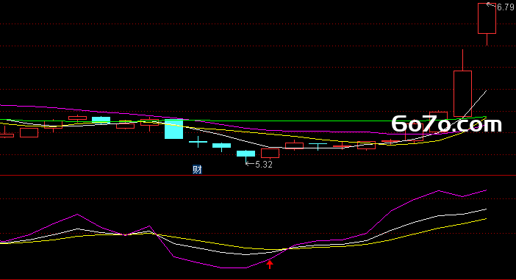Click the blue 财 finance marker icon

point(197,170)
